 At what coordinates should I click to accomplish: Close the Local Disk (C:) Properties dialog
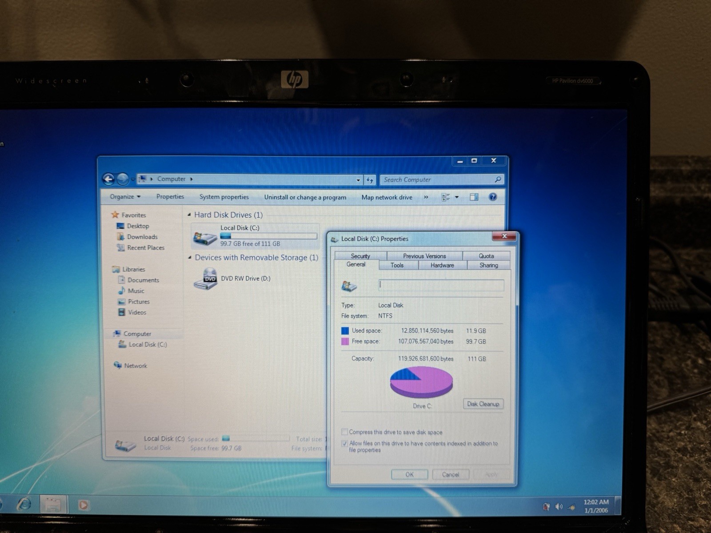click(x=504, y=236)
